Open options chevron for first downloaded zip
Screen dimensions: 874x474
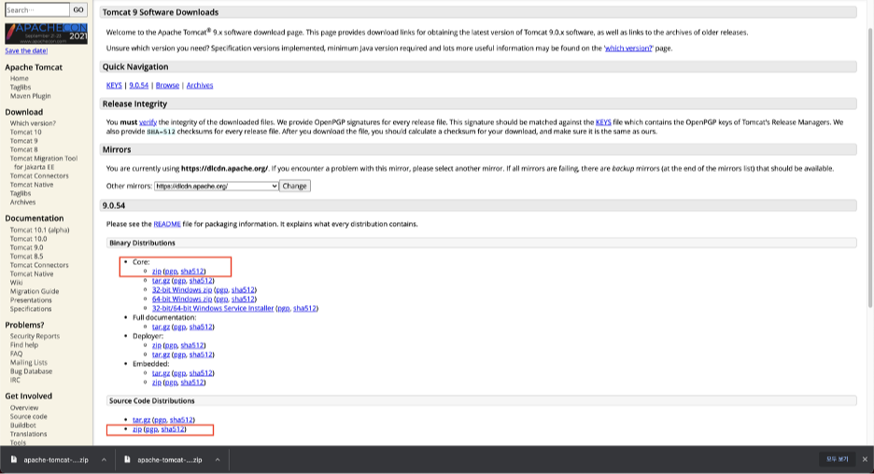click(x=104, y=459)
